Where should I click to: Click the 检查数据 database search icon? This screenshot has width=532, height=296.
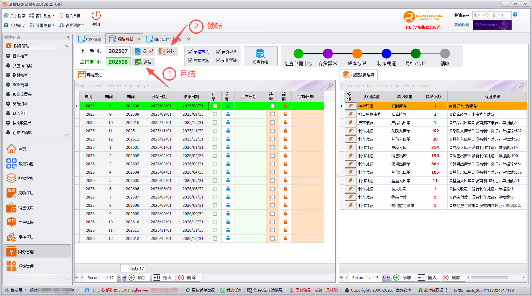point(260,54)
